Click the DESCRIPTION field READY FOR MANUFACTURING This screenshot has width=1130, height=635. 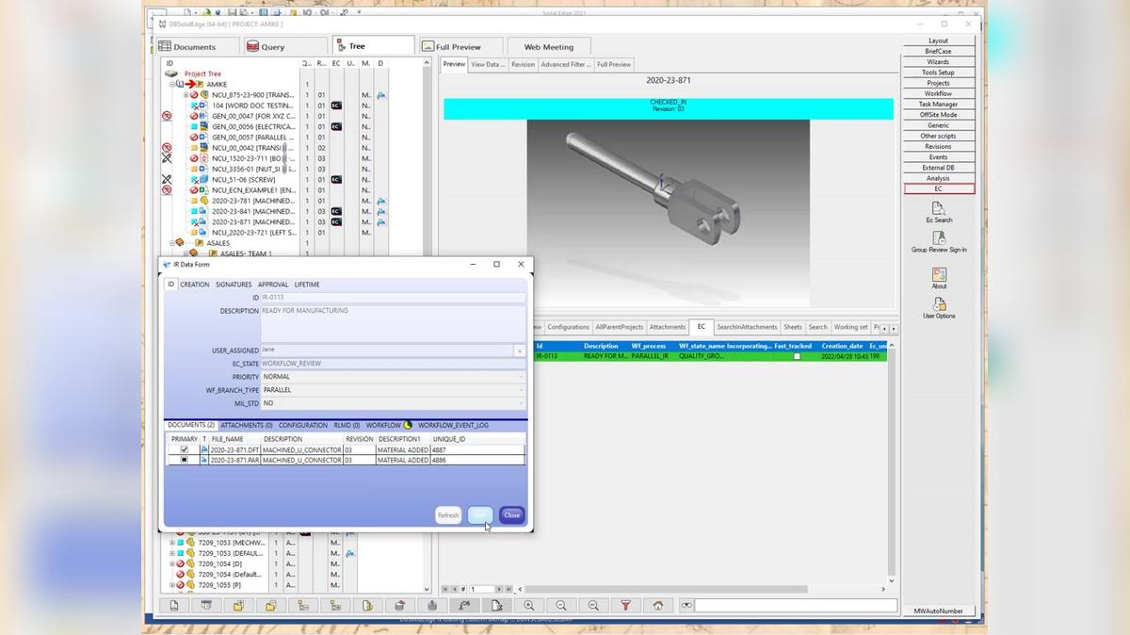pyautogui.click(x=393, y=323)
